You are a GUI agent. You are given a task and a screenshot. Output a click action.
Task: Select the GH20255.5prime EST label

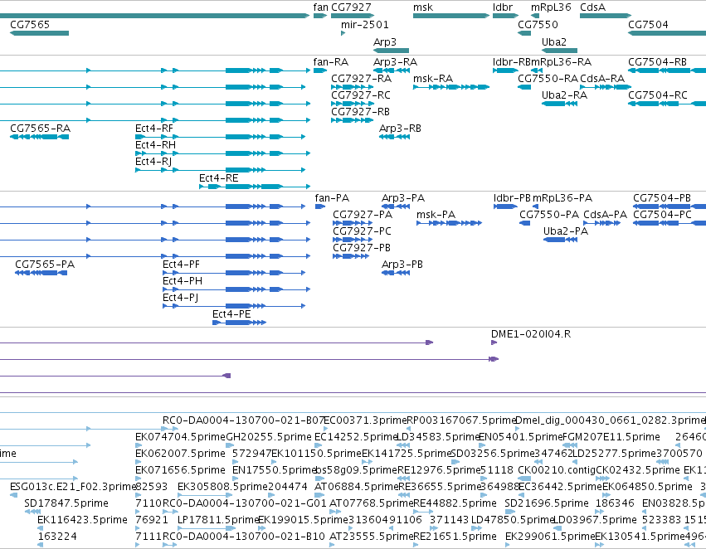click(x=268, y=437)
